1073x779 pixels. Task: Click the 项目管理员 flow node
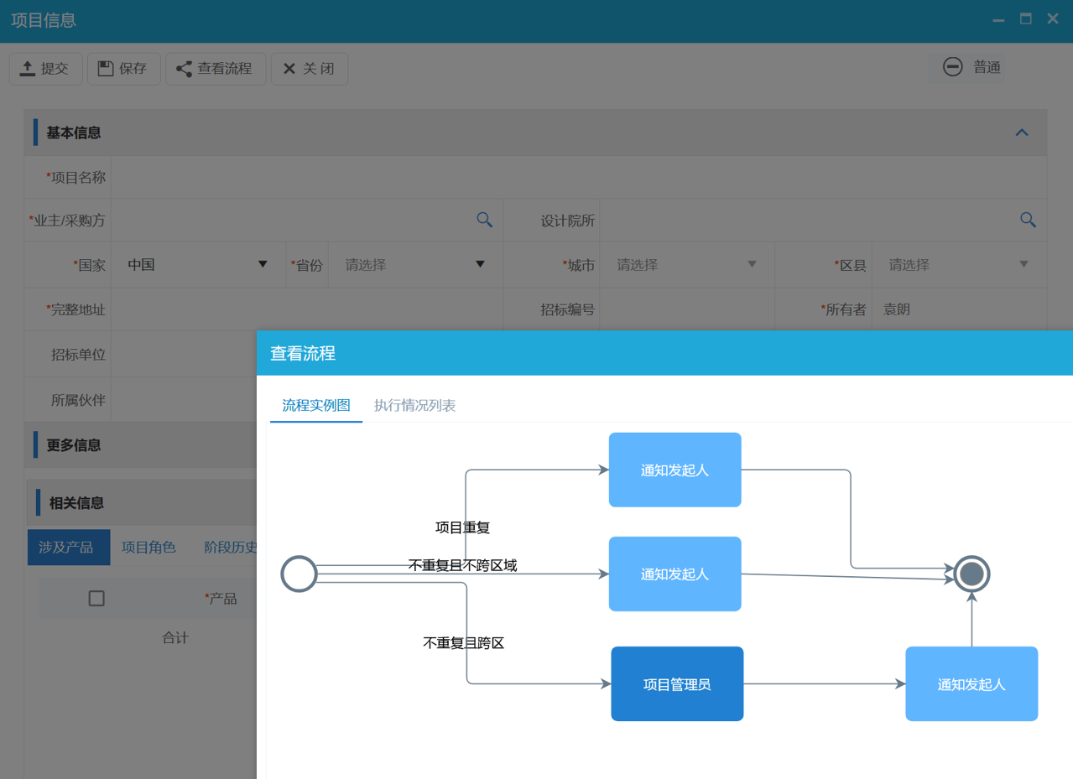[676, 684]
